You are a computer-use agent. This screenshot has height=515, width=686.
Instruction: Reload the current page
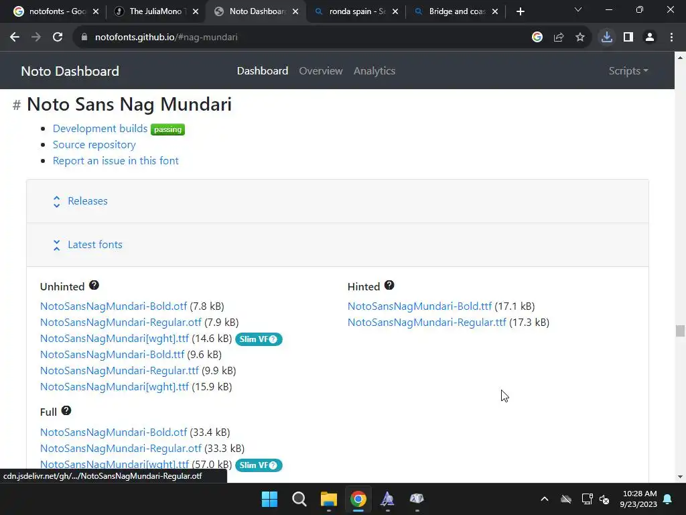(58, 38)
